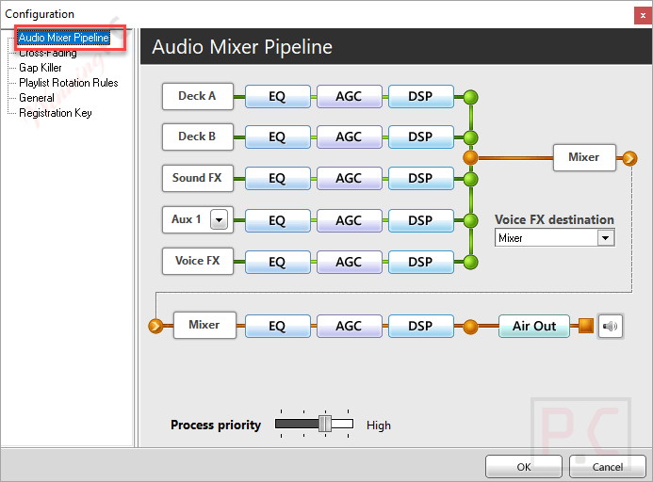Image resolution: width=653 pixels, height=482 pixels.
Task: Toggle Sound FX green output node
Action: 470,180
